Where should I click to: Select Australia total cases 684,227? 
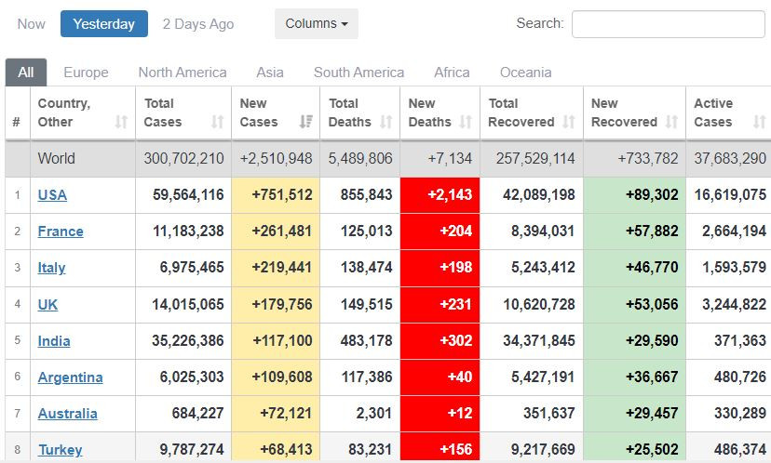(x=197, y=414)
